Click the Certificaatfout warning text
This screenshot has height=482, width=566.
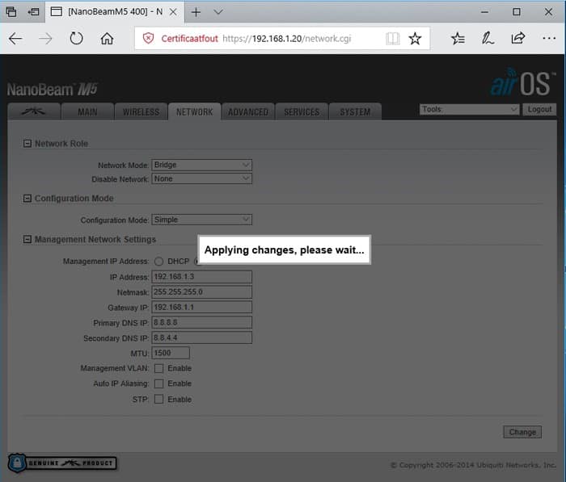[189, 39]
